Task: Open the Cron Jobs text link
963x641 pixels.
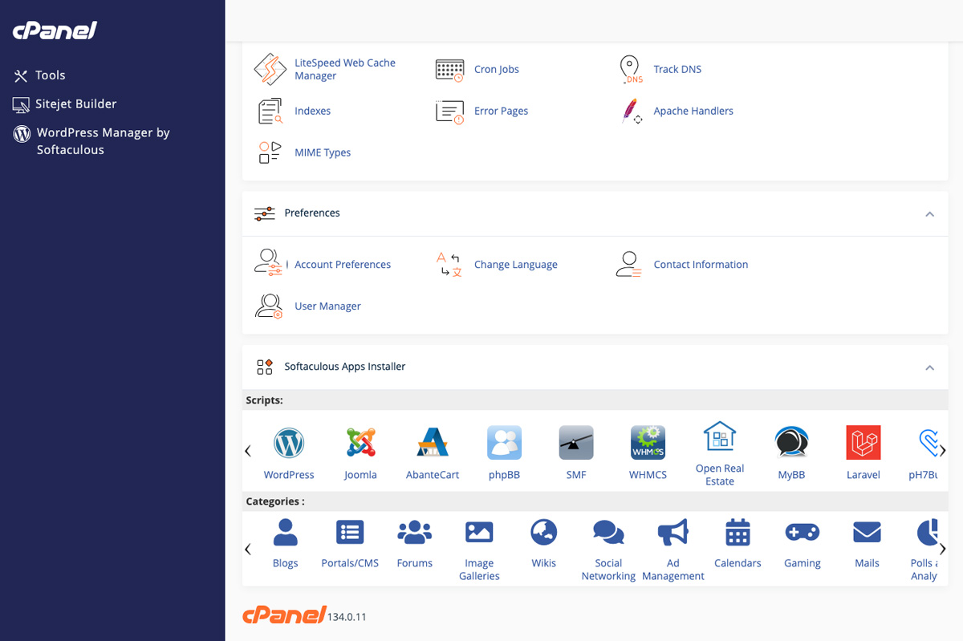Action: [x=497, y=70]
